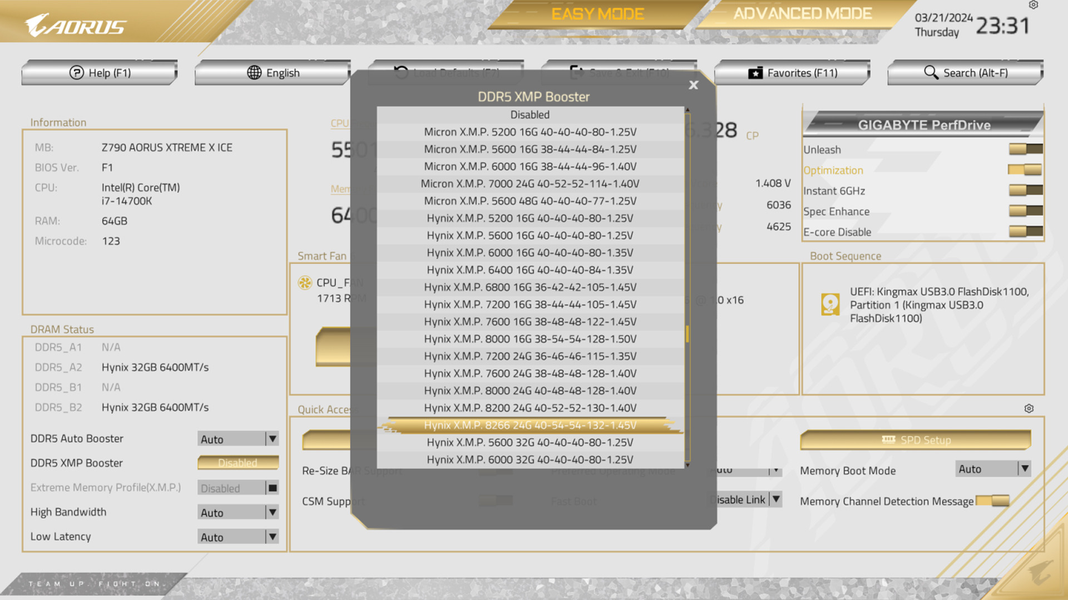Click the settings gear near the clock
1068x600 pixels.
[x=1034, y=5]
